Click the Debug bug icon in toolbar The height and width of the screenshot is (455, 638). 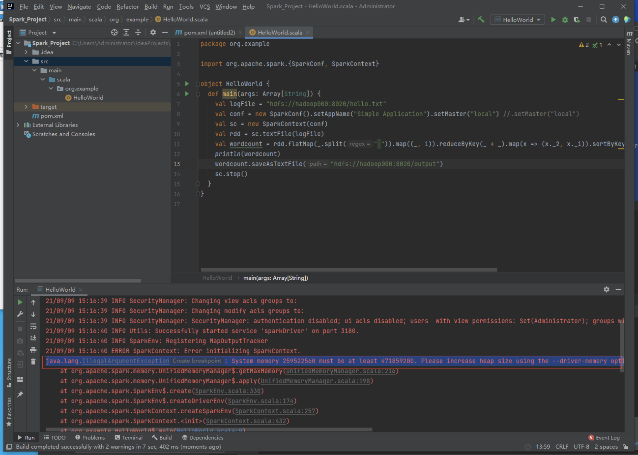(x=565, y=20)
